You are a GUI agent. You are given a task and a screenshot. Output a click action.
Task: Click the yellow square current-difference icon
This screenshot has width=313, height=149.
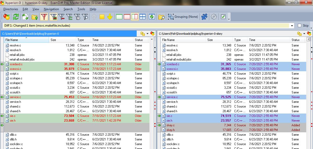(x=102, y=17)
